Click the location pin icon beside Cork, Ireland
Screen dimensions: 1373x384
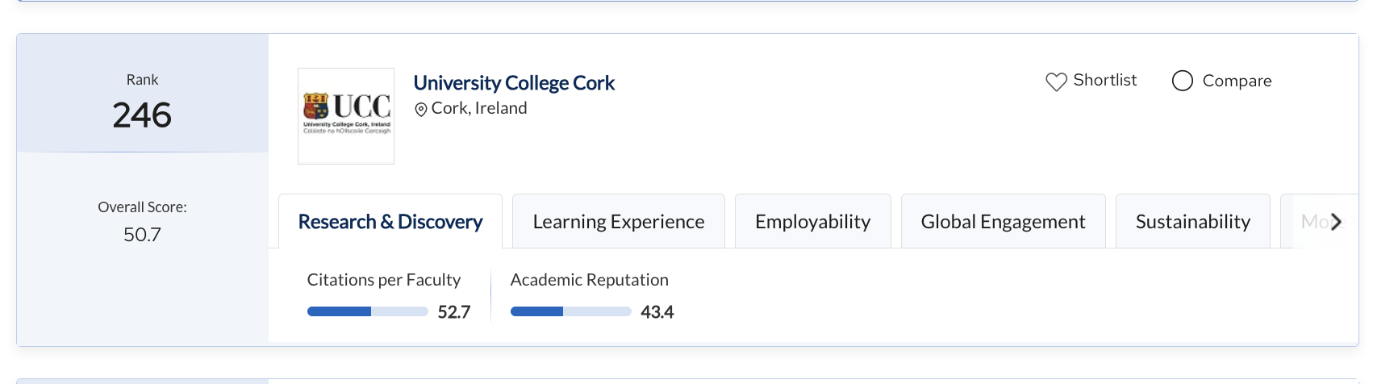(x=420, y=110)
